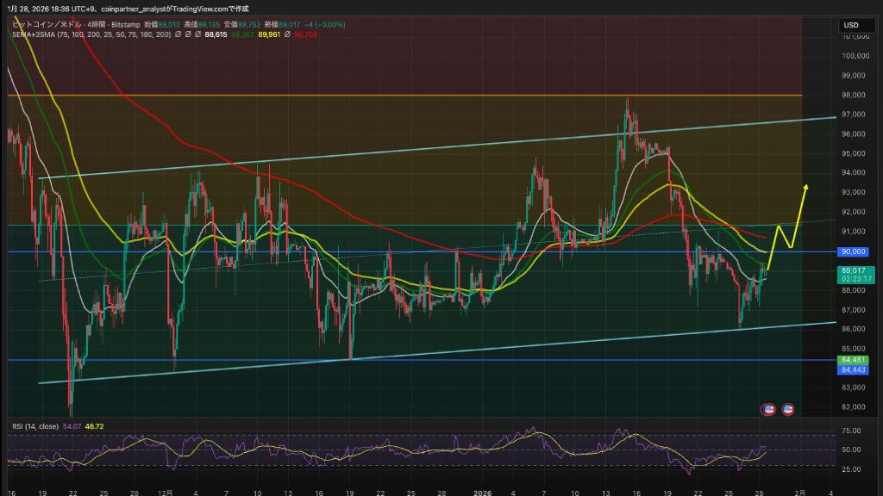Click the green 84,451 price label
Viewport: 883px width, 496px height.
tap(852, 359)
